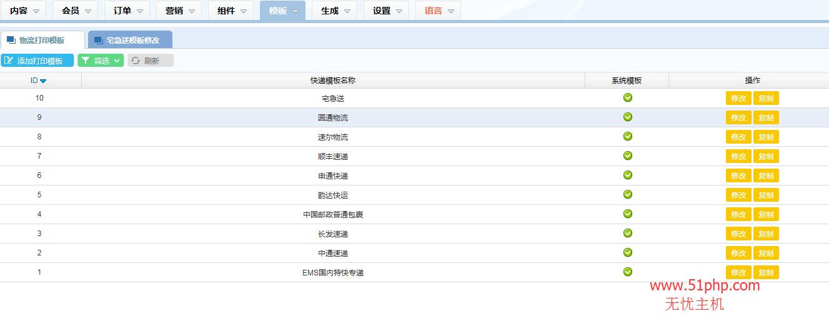Click green system-template check for EMS国内特快专递
Screen dimensions: 829x321
tap(628, 272)
